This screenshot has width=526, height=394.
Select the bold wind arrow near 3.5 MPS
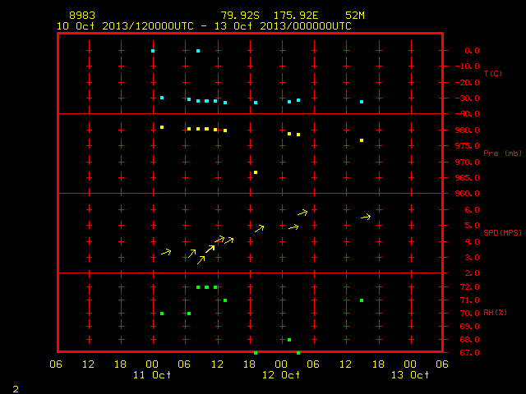pos(210,249)
